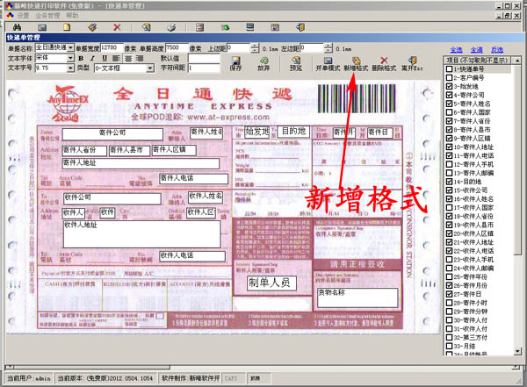Click the green arrow toolbar icon
This screenshot has width=527, height=387.
[x=225, y=27]
